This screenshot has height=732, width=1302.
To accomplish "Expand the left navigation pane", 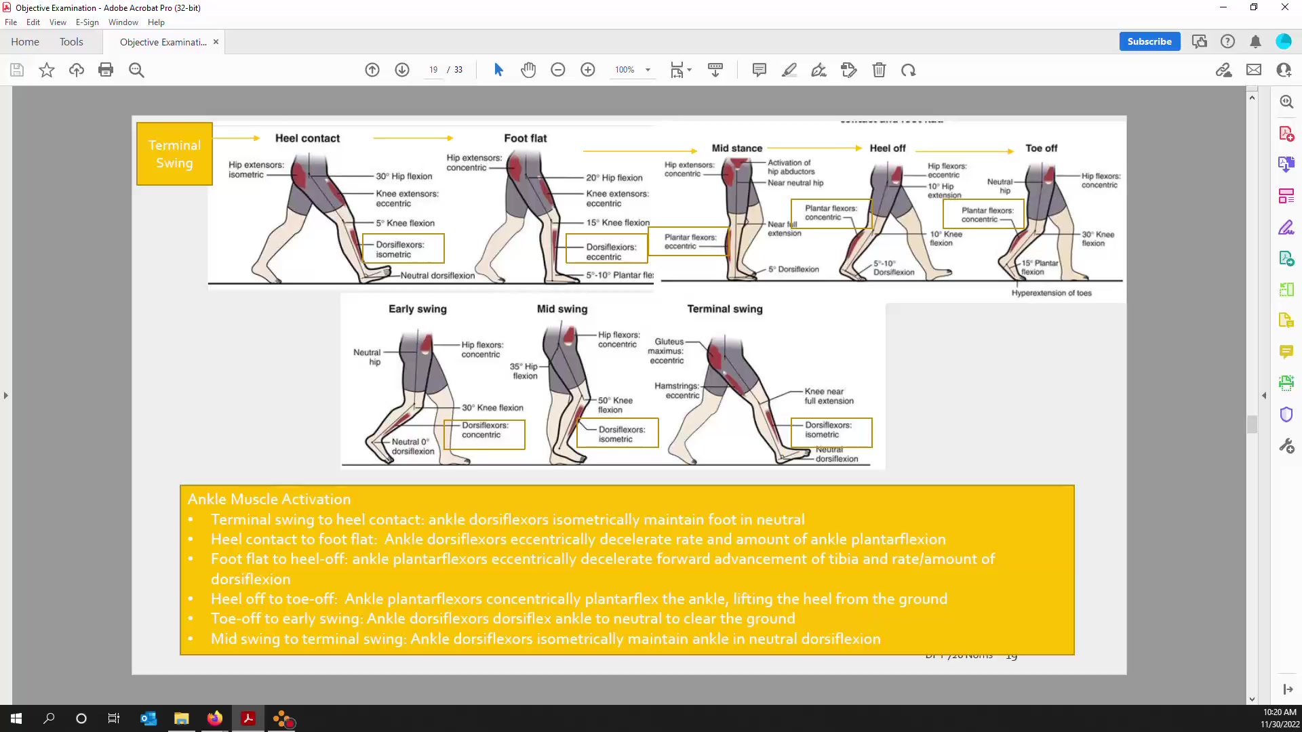I will [x=5, y=395].
